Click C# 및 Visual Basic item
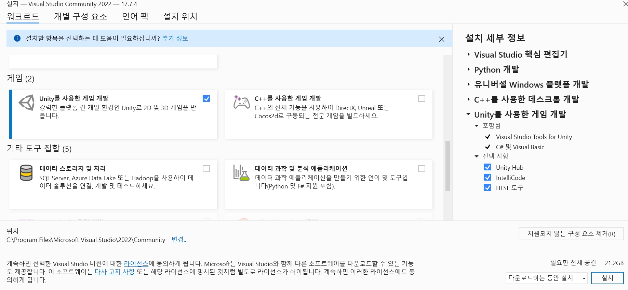The height and width of the screenshot is (290, 628). (x=520, y=147)
